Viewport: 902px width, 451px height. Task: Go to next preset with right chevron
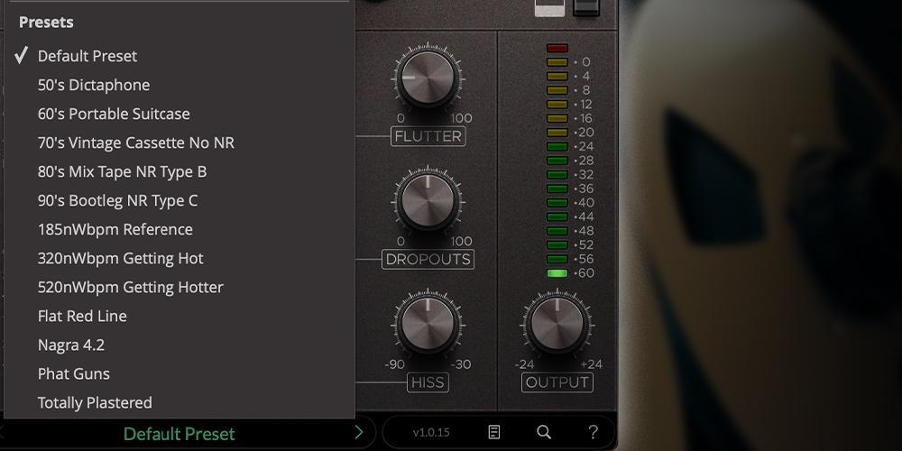coord(358,433)
